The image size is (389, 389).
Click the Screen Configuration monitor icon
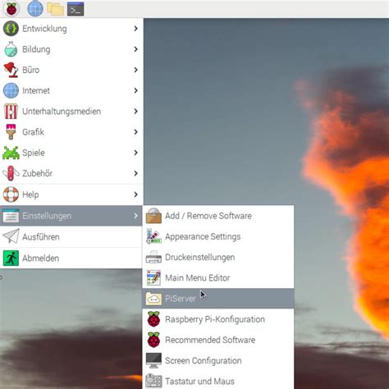153,360
